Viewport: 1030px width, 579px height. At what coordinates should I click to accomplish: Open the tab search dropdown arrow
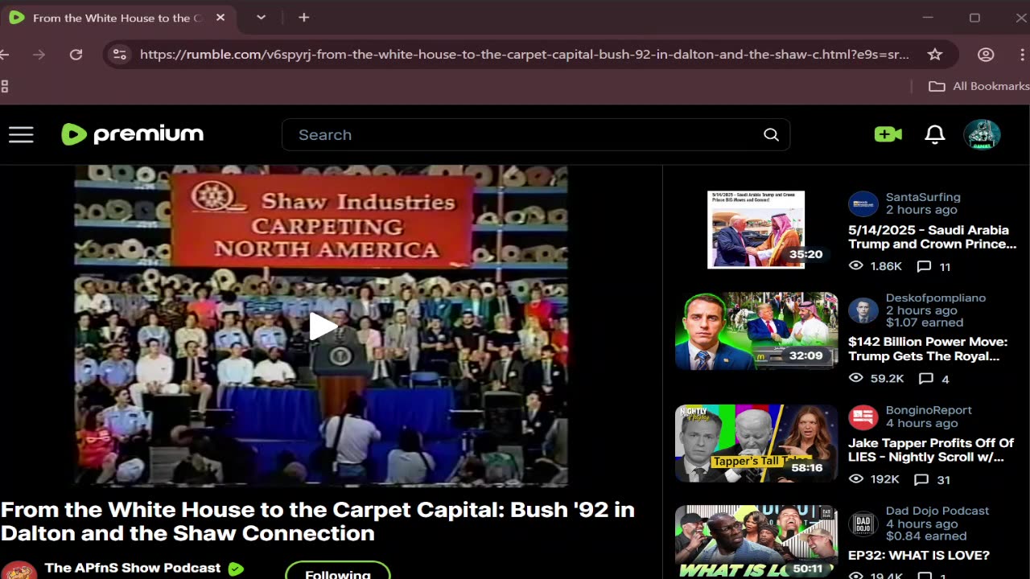pyautogui.click(x=261, y=17)
